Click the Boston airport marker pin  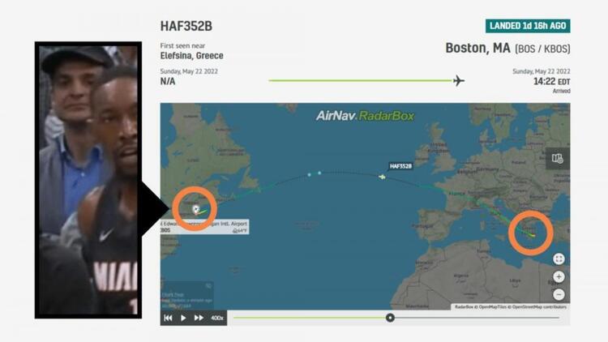(196, 209)
